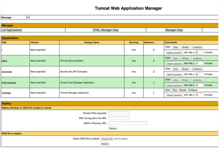Click the Running value true for /examples
This screenshot has height=148, width=219.
[134, 72]
